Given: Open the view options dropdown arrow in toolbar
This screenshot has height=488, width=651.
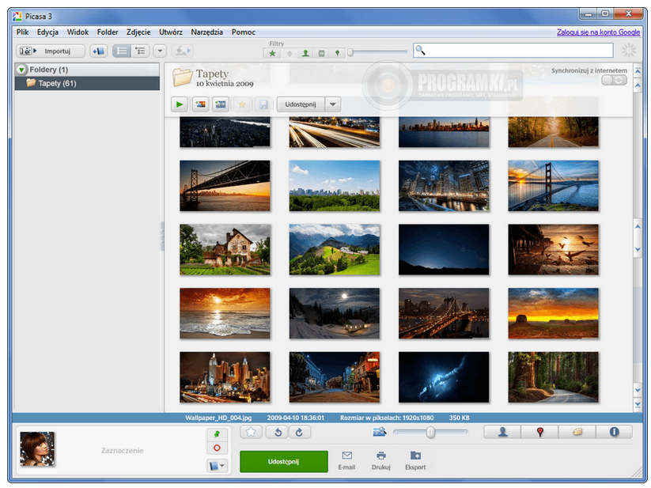Looking at the screenshot, I should (160, 51).
